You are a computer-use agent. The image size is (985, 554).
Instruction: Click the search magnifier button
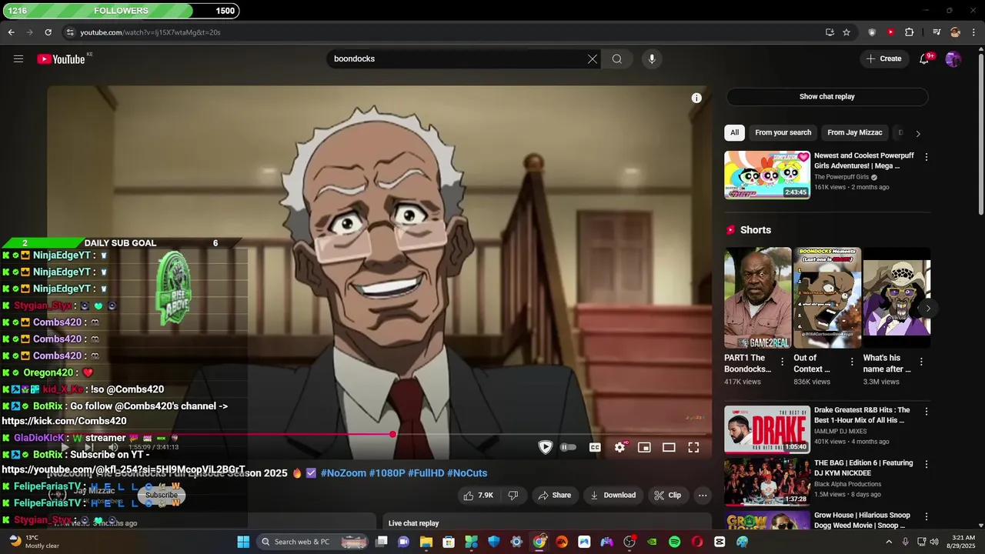click(617, 58)
